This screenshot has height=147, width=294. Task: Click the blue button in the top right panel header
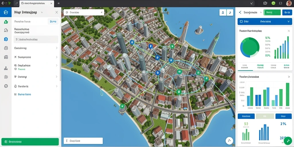[x=287, y=12]
